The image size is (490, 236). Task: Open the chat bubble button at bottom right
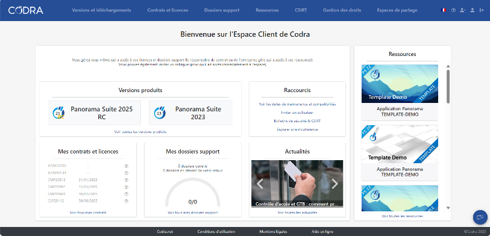point(480,217)
